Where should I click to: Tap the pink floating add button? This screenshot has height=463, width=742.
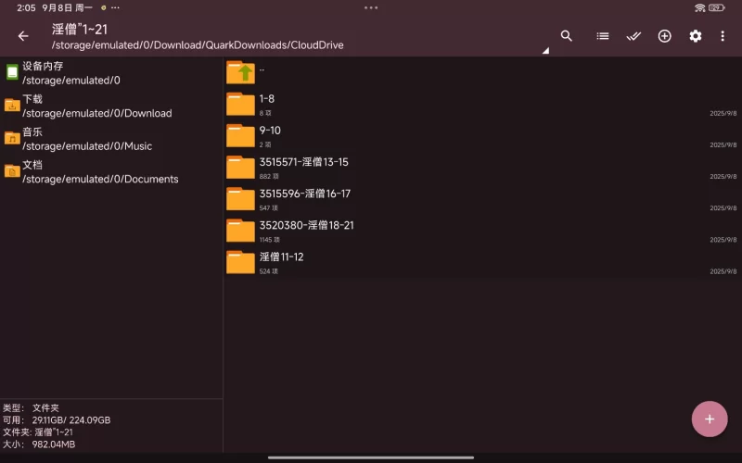[710, 419]
